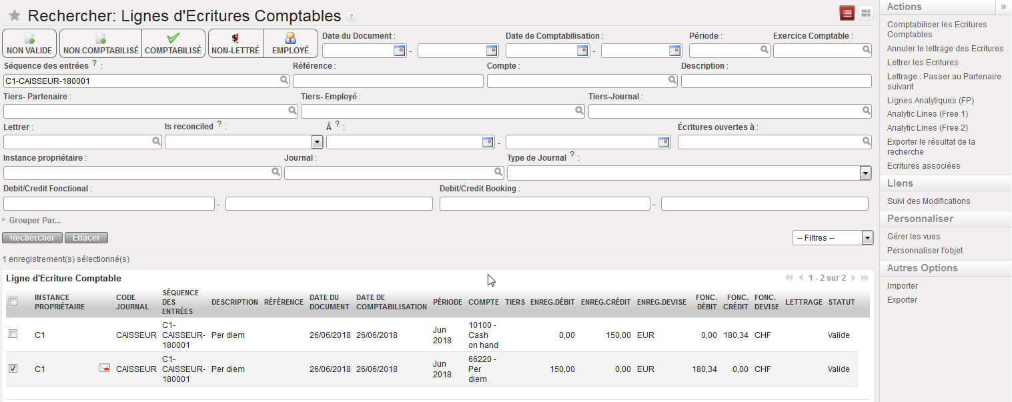Open Suivi des Modifications link

coord(928,201)
